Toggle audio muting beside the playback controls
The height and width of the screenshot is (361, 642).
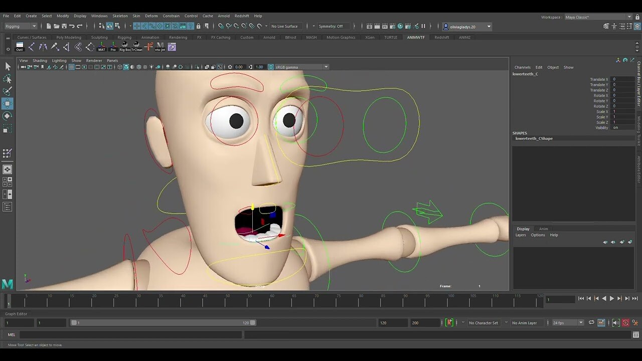click(x=615, y=322)
